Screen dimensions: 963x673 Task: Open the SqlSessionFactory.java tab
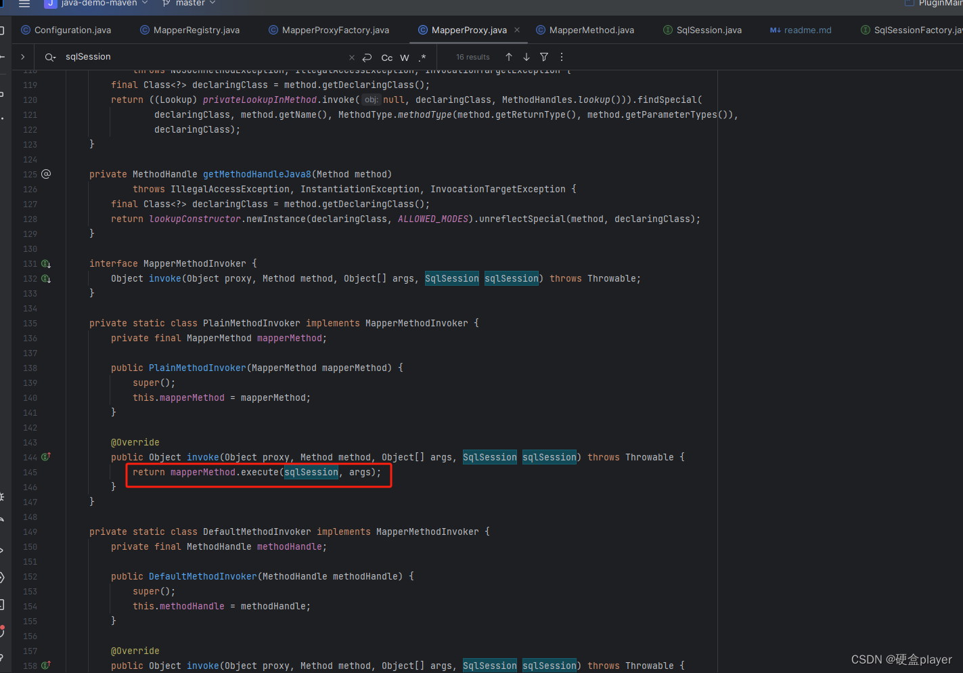(912, 30)
